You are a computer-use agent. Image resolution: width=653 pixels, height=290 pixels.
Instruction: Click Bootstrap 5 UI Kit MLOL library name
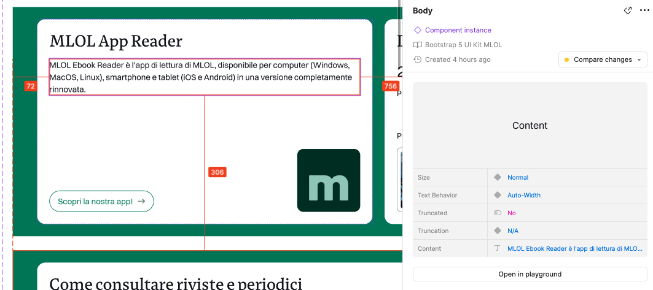463,45
